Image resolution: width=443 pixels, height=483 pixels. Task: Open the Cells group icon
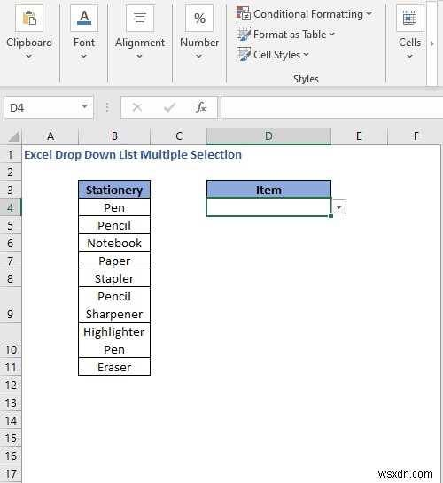pos(409,19)
